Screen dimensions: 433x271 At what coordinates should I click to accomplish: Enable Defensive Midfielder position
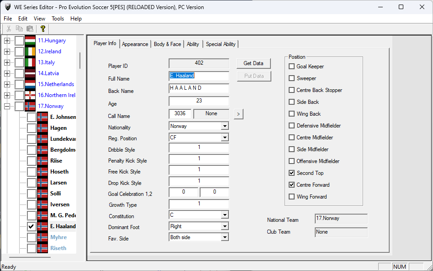tap(291, 126)
